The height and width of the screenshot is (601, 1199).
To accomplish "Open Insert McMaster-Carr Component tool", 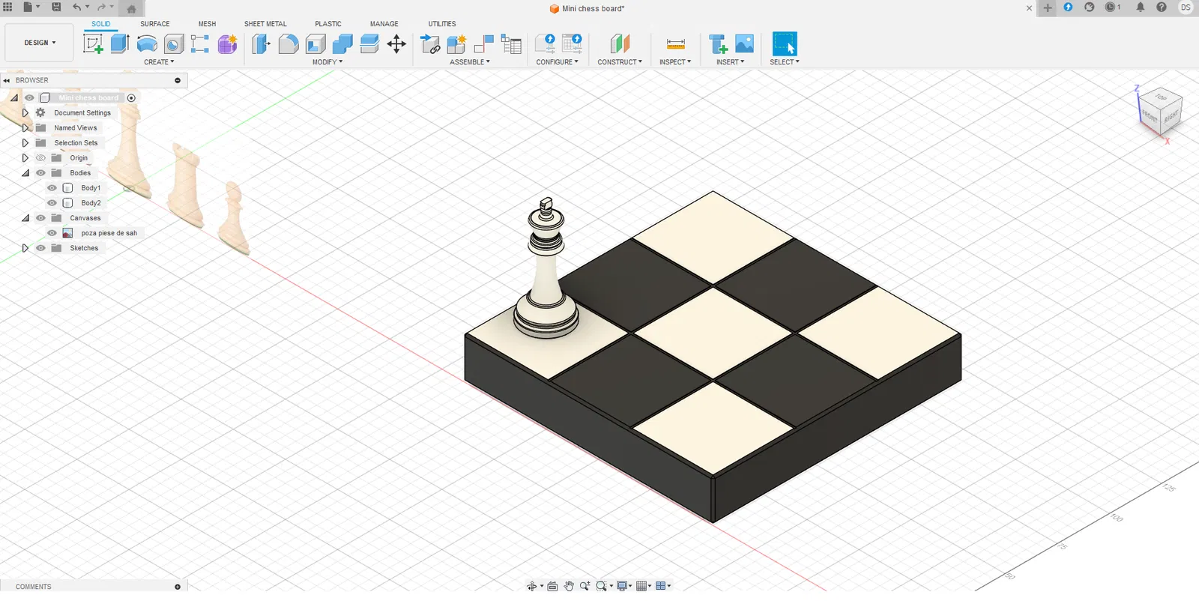I will (x=718, y=44).
